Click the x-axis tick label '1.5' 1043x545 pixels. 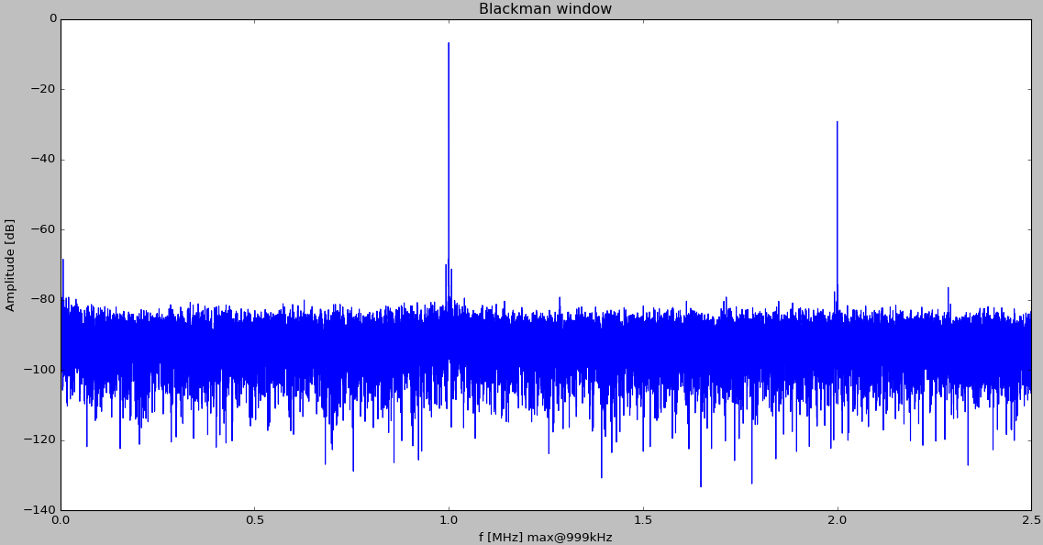click(x=643, y=520)
